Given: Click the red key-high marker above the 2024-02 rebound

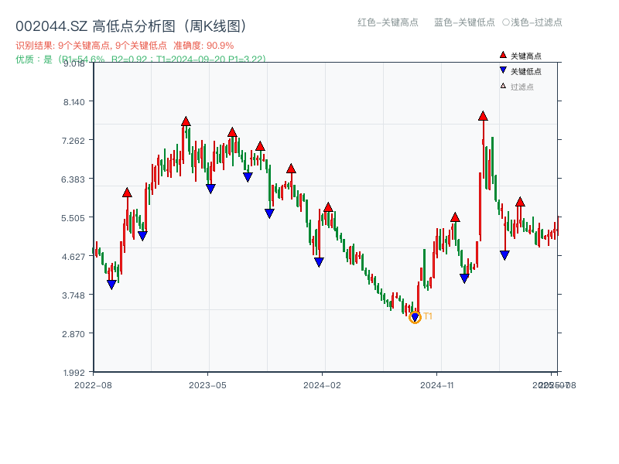Looking at the screenshot, I should coord(329,207).
